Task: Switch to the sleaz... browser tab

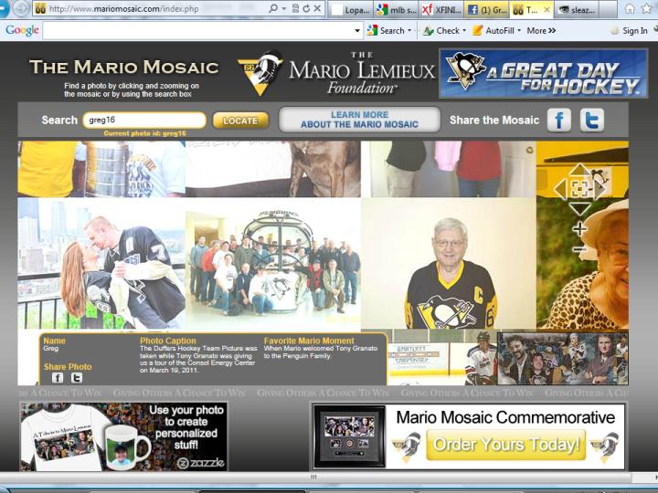Action: point(577,10)
